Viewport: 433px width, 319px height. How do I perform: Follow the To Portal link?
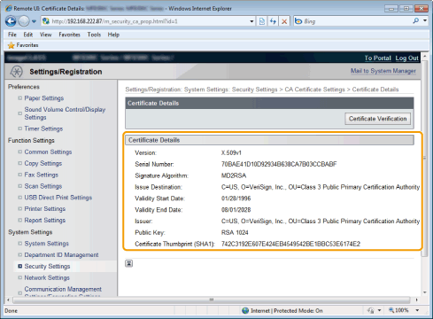coord(377,58)
